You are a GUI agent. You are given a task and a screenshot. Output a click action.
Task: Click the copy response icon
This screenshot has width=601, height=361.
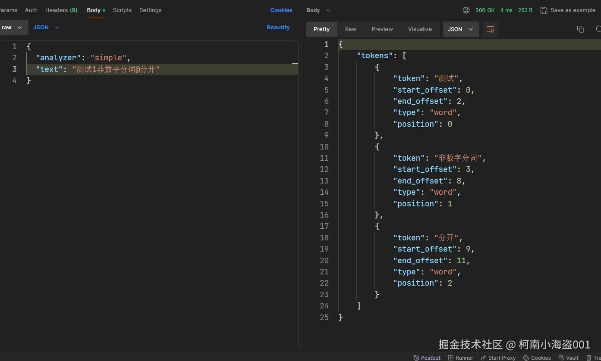[580, 29]
